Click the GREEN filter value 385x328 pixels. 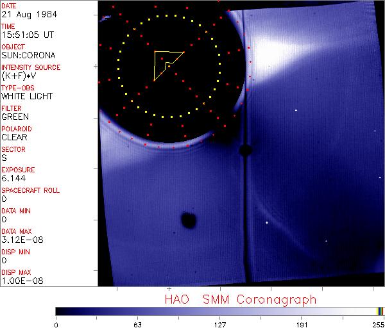click(x=15, y=117)
